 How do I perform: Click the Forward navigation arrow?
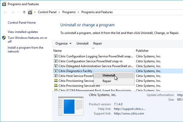[13, 12]
